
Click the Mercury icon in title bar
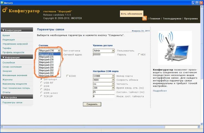click(2, 2)
